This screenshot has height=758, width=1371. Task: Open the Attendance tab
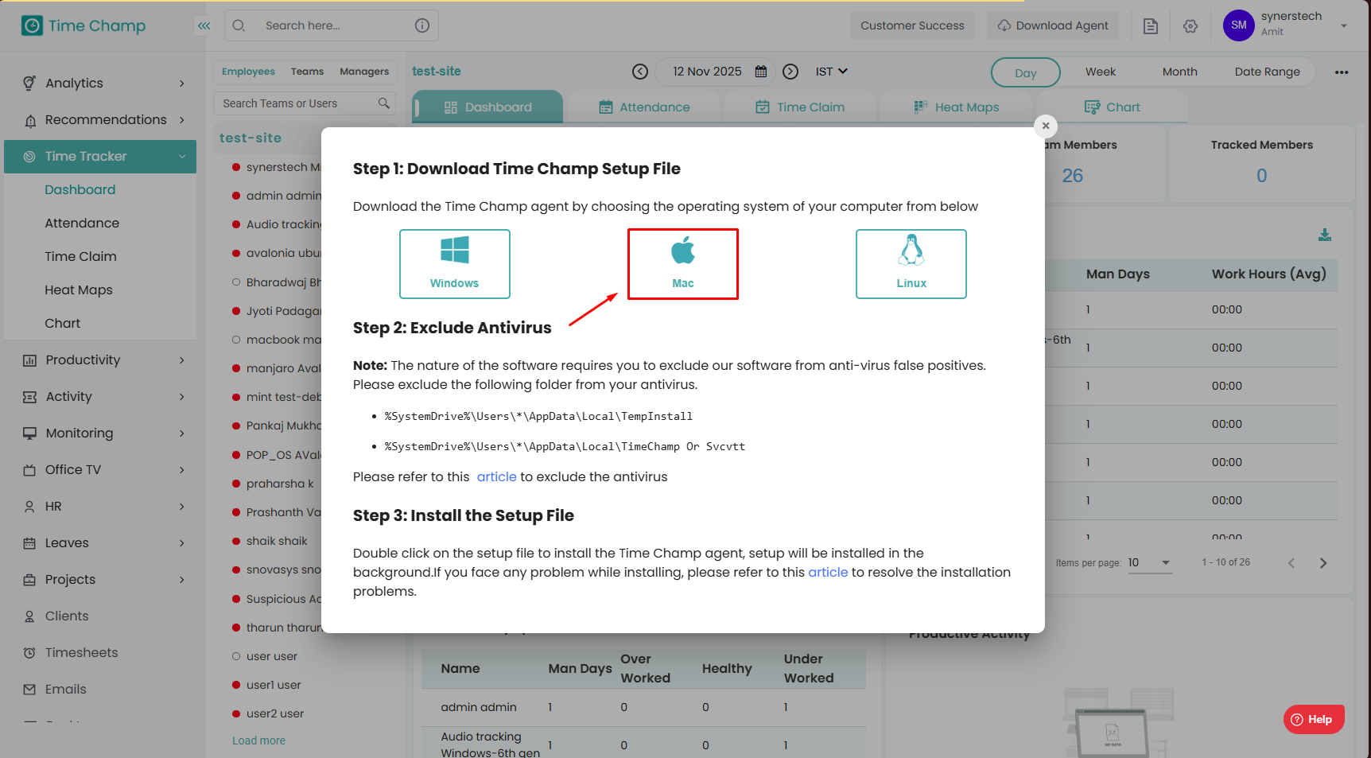[644, 107]
